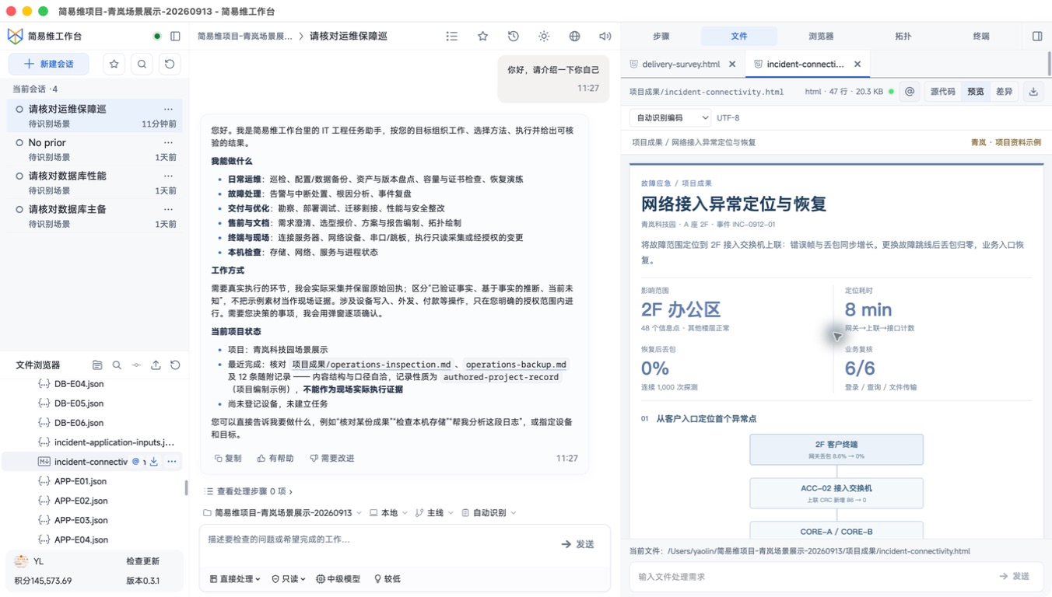
Task: Open the step list icon in chat header
Action: [452, 36]
